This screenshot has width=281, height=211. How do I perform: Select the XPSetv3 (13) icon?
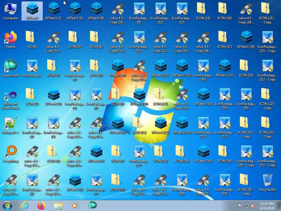[x=182, y=68]
